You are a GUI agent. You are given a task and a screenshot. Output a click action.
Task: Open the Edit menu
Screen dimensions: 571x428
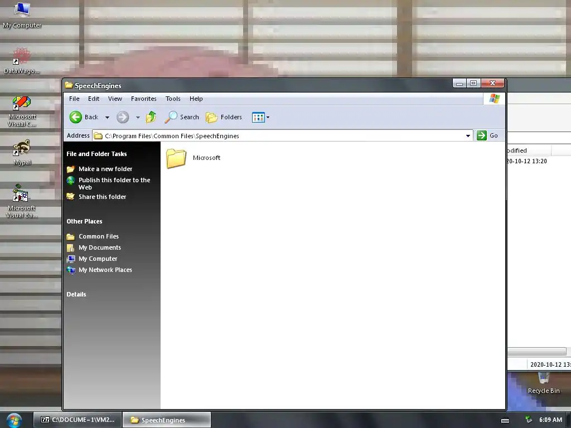coord(94,99)
